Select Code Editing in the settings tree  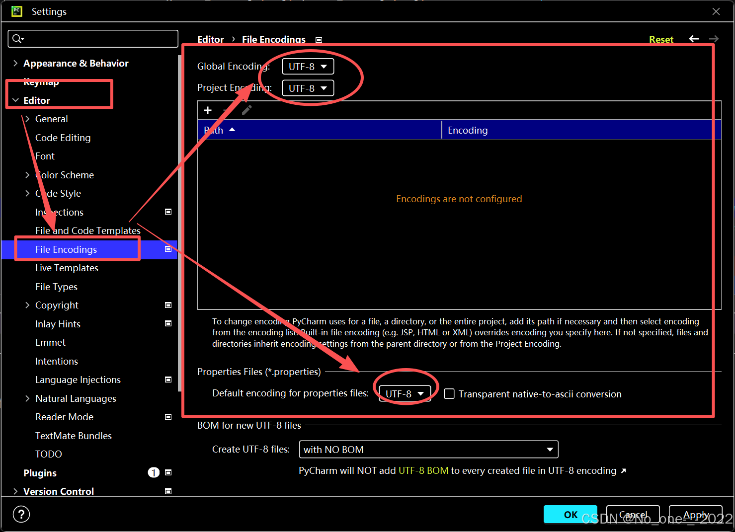tap(63, 138)
